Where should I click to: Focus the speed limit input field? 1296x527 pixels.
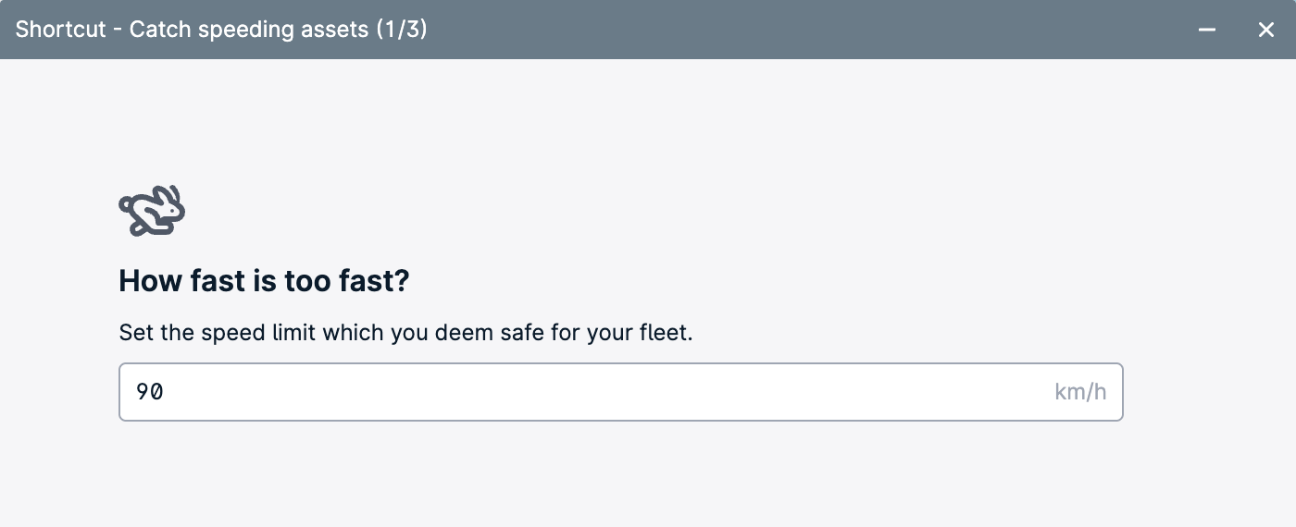pos(621,392)
